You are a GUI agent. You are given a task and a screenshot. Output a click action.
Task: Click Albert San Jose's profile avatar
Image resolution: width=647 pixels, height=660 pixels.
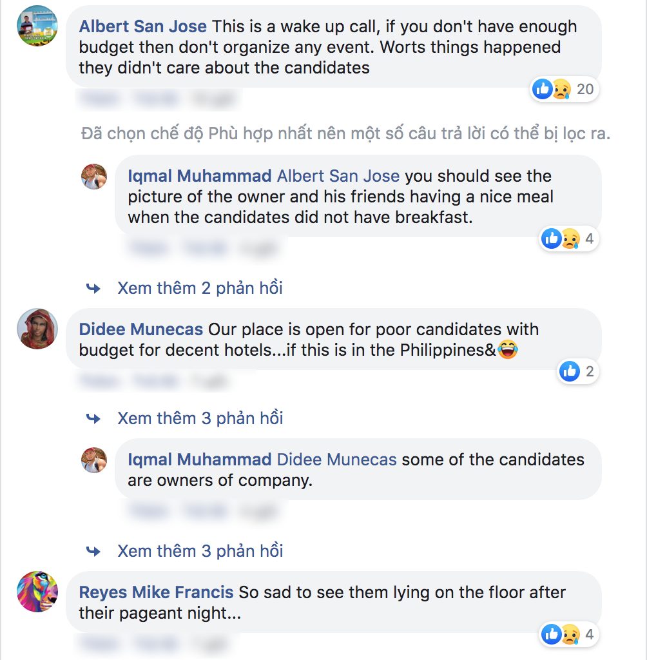tap(37, 26)
